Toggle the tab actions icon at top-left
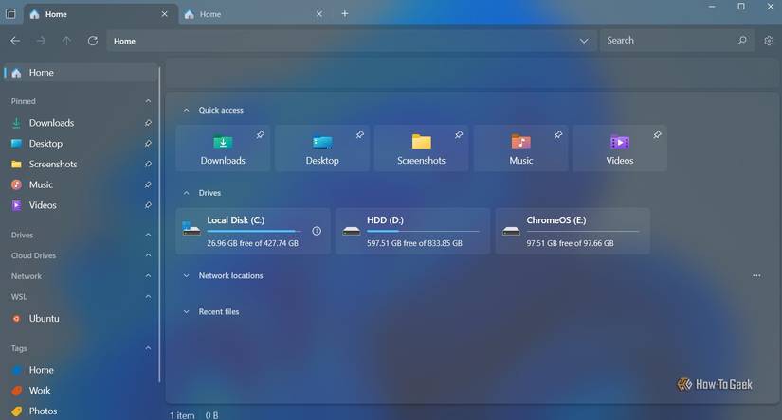This screenshot has width=782, height=420. point(10,13)
